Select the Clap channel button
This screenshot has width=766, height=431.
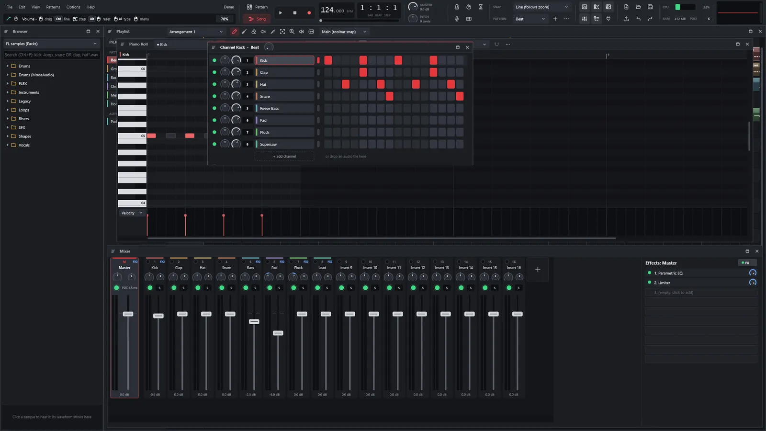pyautogui.click(x=285, y=72)
